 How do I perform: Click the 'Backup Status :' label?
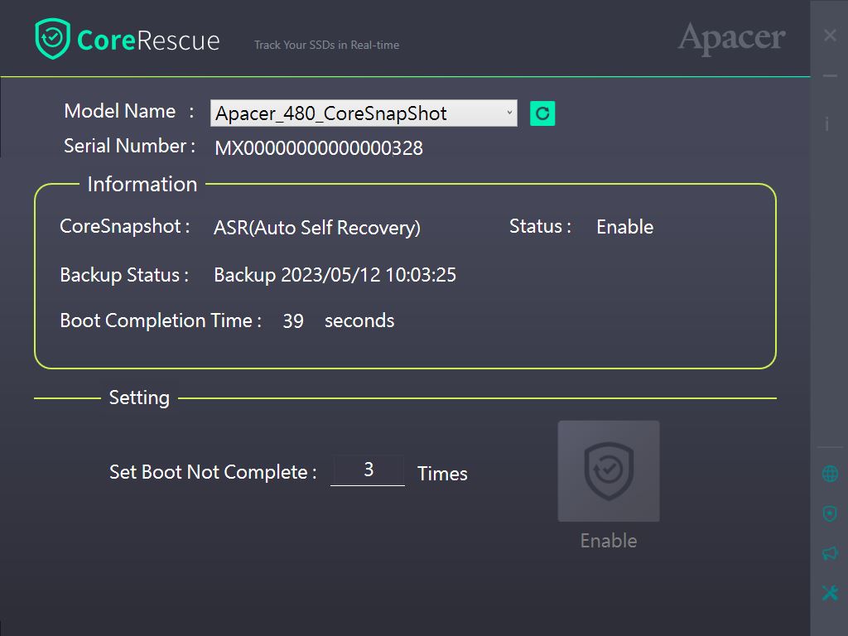124,275
